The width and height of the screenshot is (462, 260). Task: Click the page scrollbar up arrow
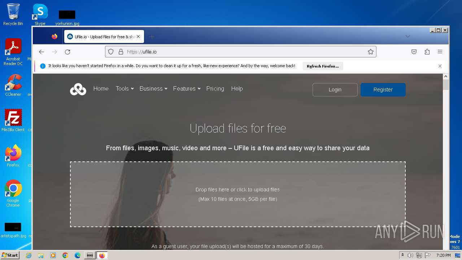[446, 77]
